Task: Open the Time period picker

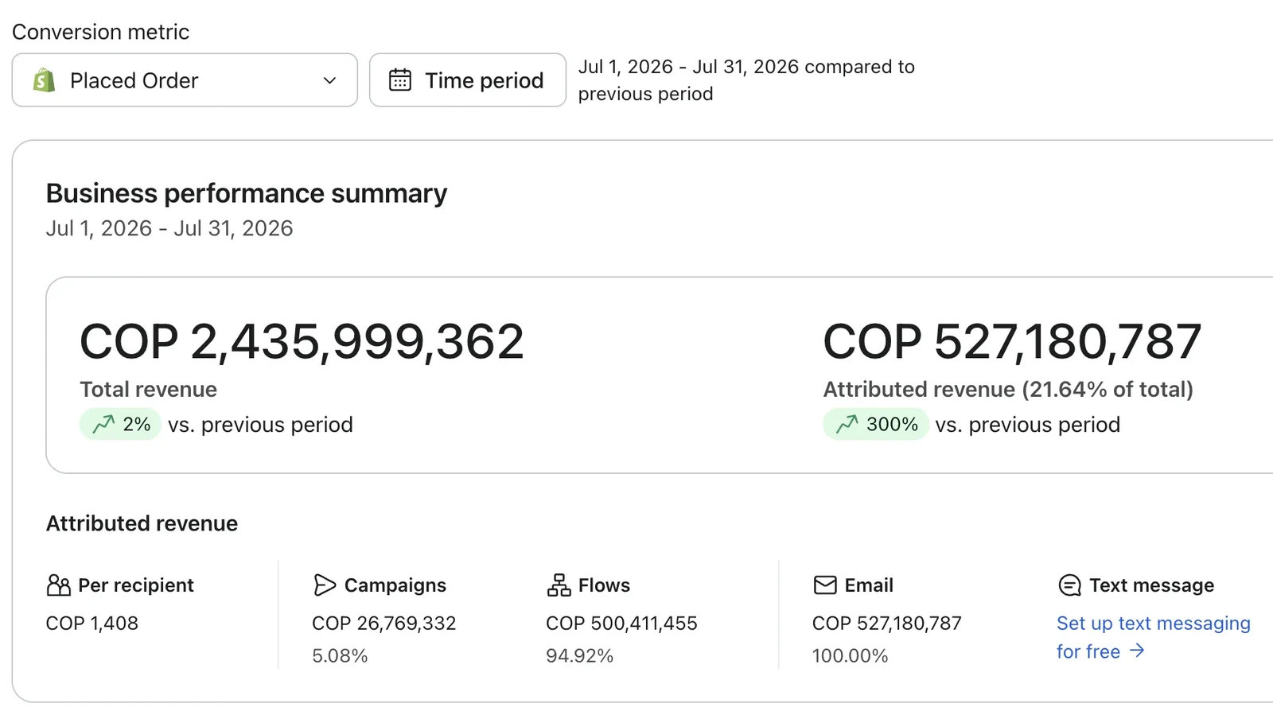Action: [x=468, y=80]
